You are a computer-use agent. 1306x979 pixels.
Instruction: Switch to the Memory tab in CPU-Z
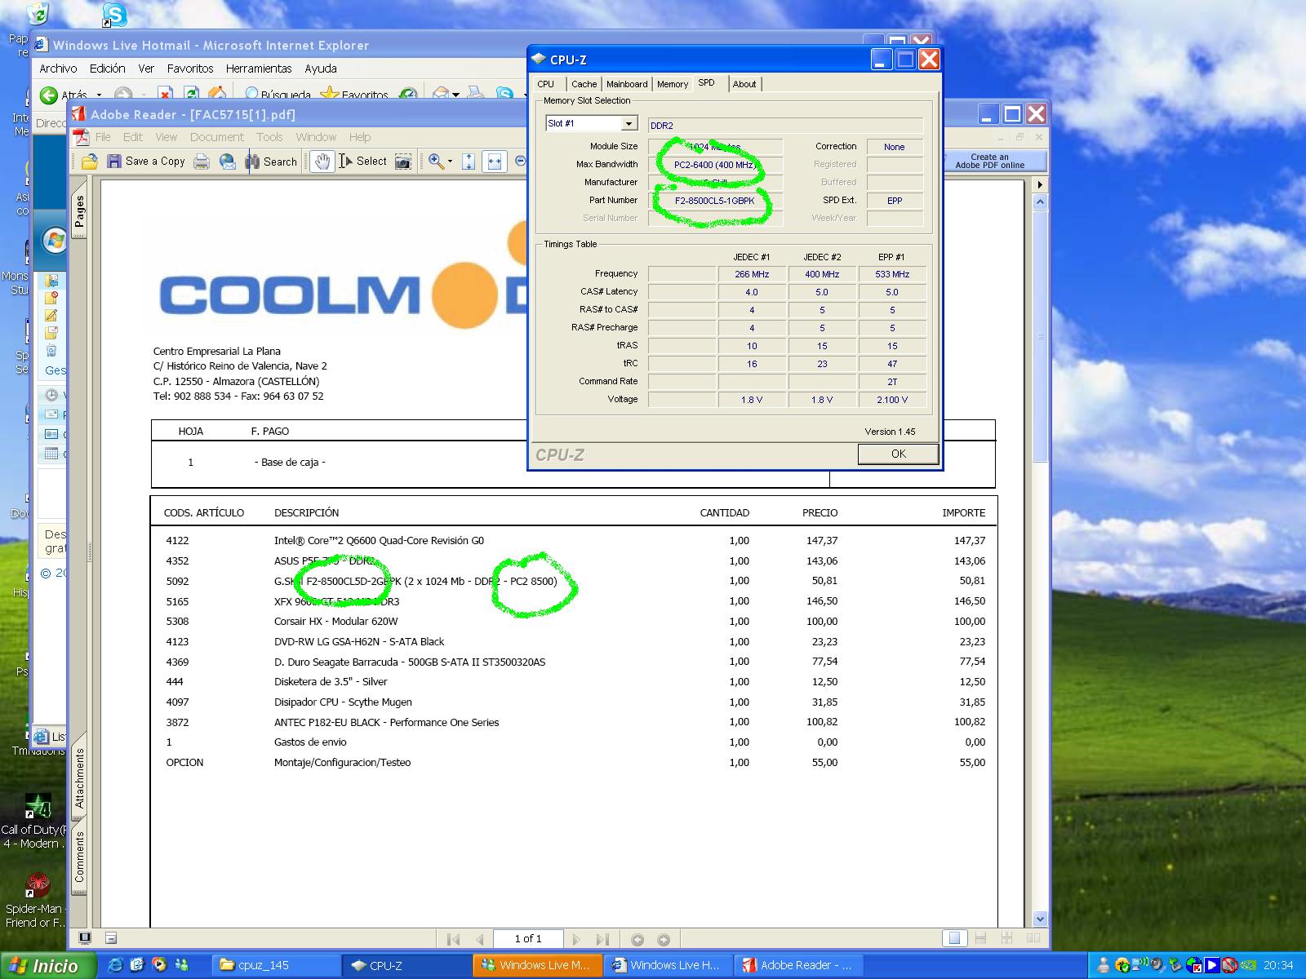pyautogui.click(x=673, y=84)
